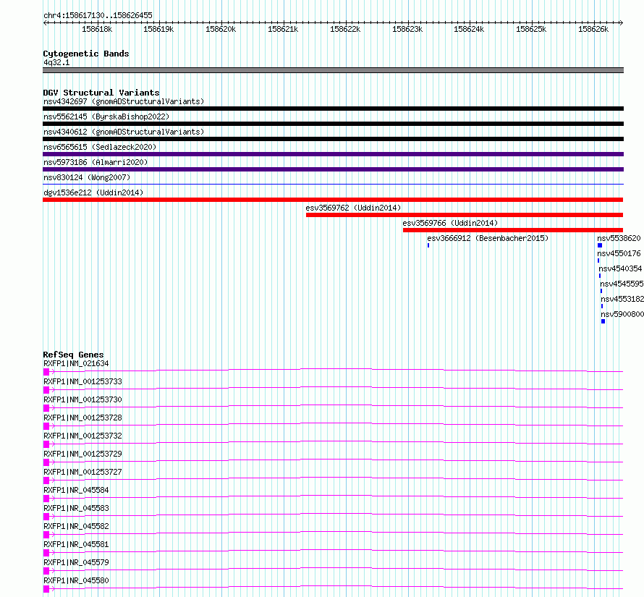Click the chr4:158617130..158626455 coordinate label
The width and height of the screenshot is (644, 597).
tap(98, 15)
